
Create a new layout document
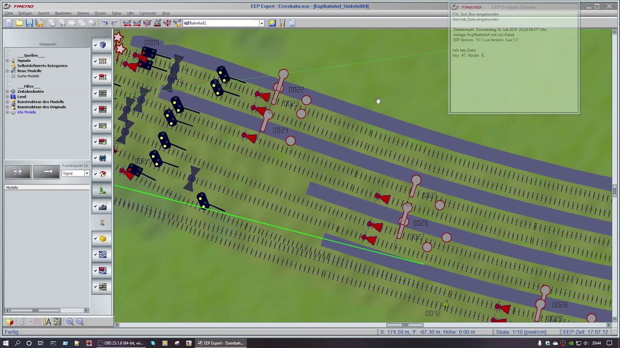coord(9,23)
